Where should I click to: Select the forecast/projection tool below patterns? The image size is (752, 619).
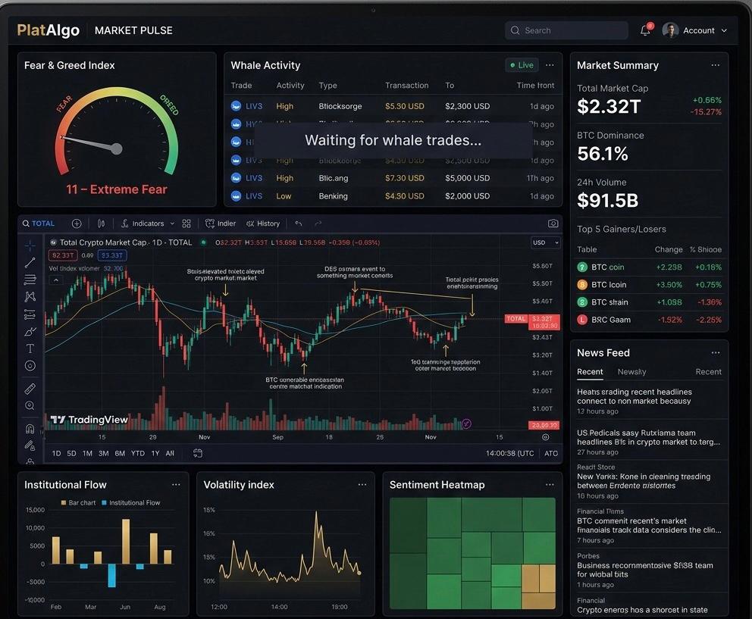[x=30, y=314]
